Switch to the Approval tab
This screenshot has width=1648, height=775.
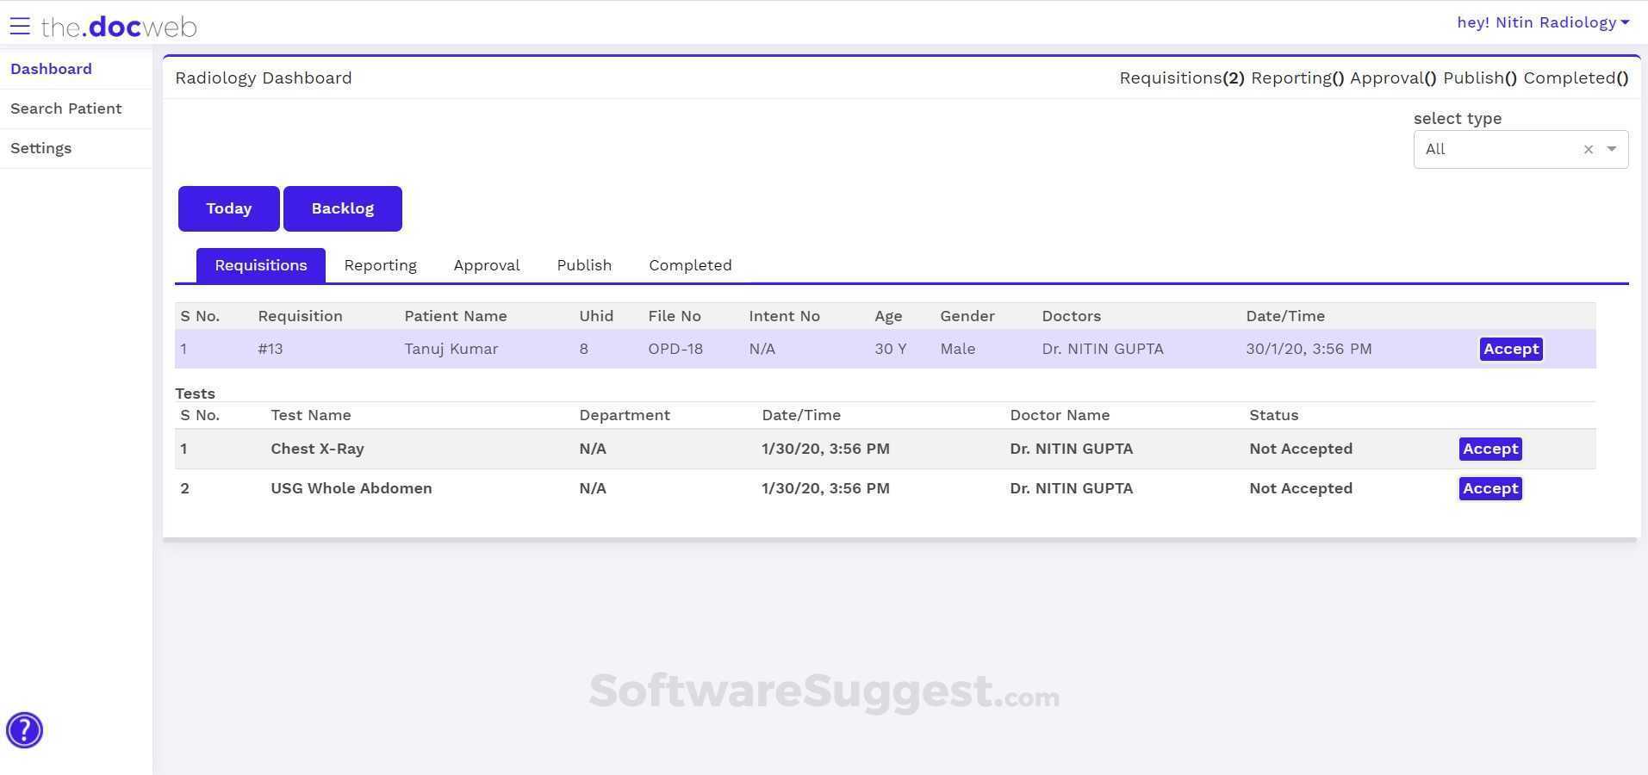[486, 265]
